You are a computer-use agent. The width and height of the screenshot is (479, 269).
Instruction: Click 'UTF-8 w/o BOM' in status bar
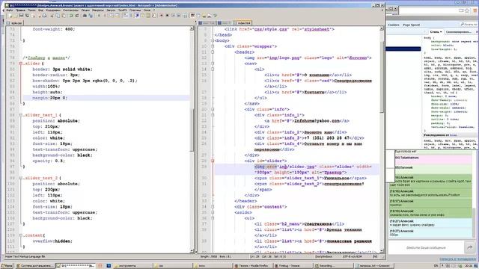pos(353,256)
